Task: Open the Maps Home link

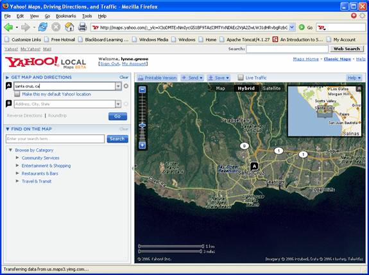Action: (305, 59)
